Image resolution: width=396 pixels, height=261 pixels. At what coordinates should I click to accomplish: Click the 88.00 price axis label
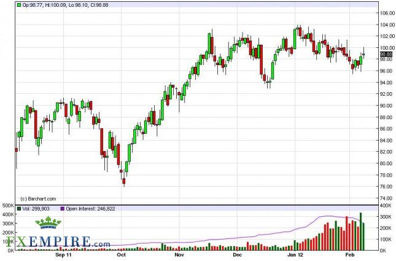[x=387, y=117]
